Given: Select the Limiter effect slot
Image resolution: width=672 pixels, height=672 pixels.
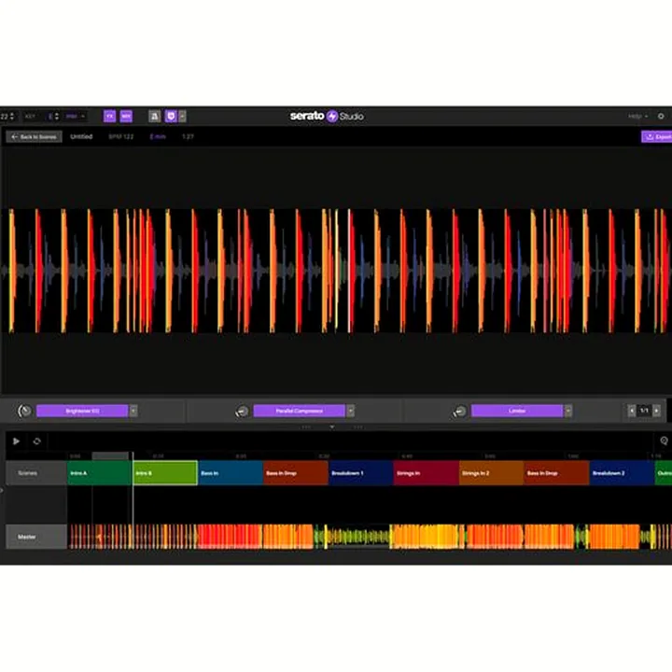Looking at the screenshot, I should (x=517, y=411).
